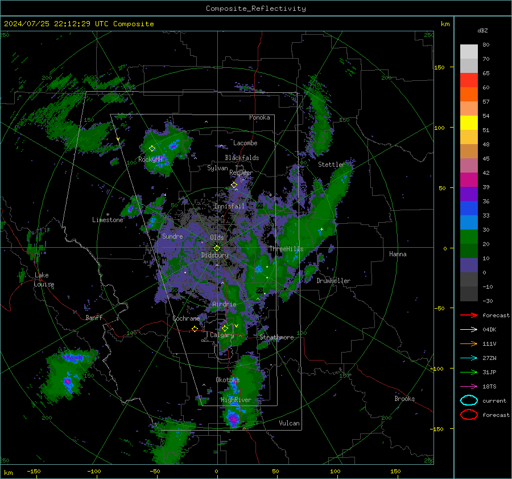The height and width of the screenshot is (479, 512).
Task: Click the green 31JP arrow legend icon
Action: 469,372
